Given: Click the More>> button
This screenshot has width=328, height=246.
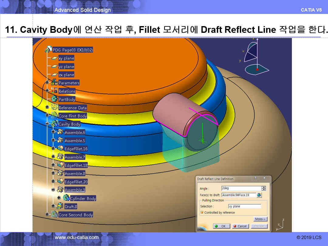Looking at the screenshot, I should [x=260, y=219].
